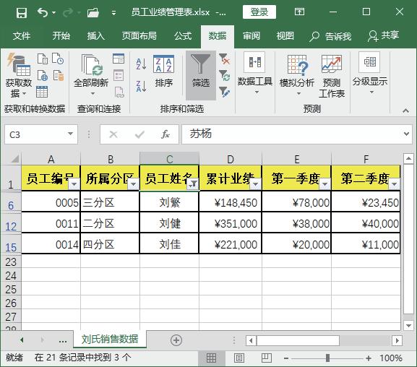Viewport: 417px width, 367px height.
Task: Zoom in with the plus button
Action: [x=369, y=358]
